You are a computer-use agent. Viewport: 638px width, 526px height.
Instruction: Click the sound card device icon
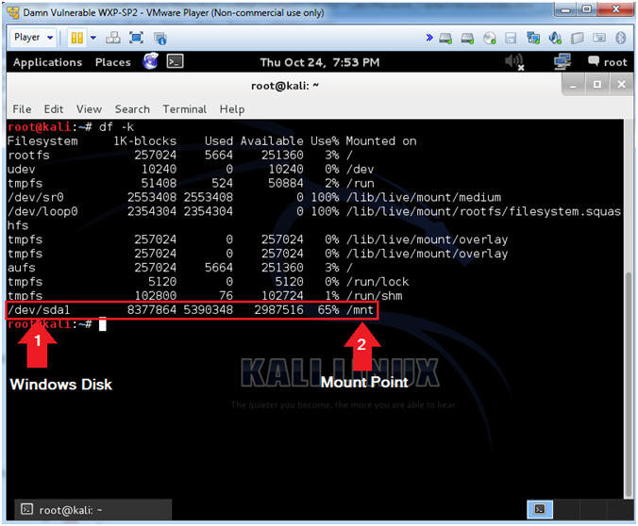click(555, 38)
